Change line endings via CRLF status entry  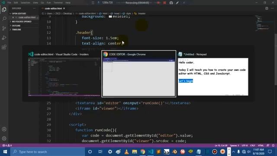point(253,146)
